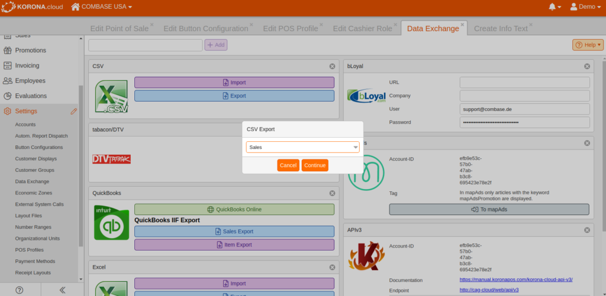Close the Data Exchange tab
Screen dimensions: 606x296
coord(462,24)
